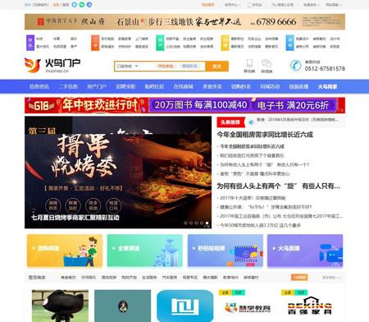
Task: Expand the publish dropdown in the top bar
Action: click(312, 5)
